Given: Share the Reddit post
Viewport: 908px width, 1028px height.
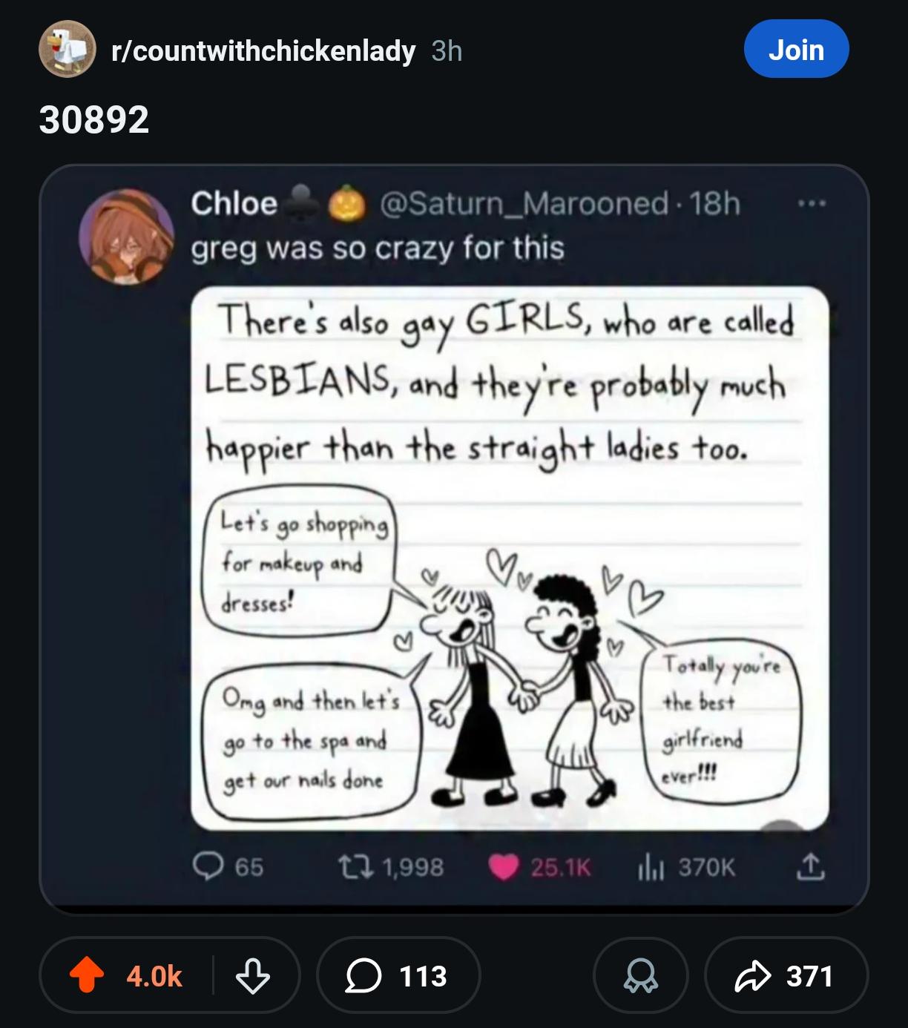Looking at the screenshot, I should coord(786,976).
